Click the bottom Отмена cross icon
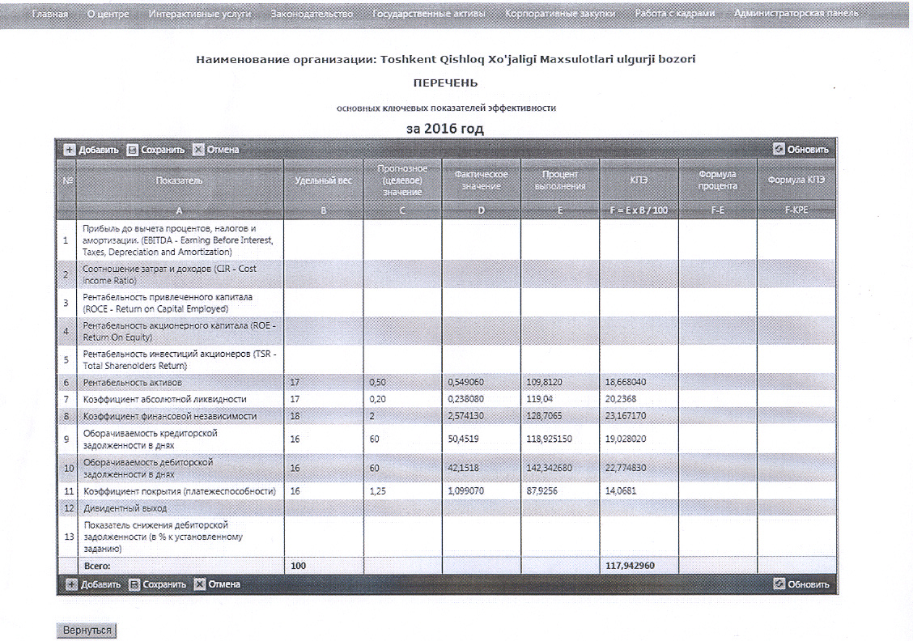This screenshot has width=913, height=641. click(200, 584)
